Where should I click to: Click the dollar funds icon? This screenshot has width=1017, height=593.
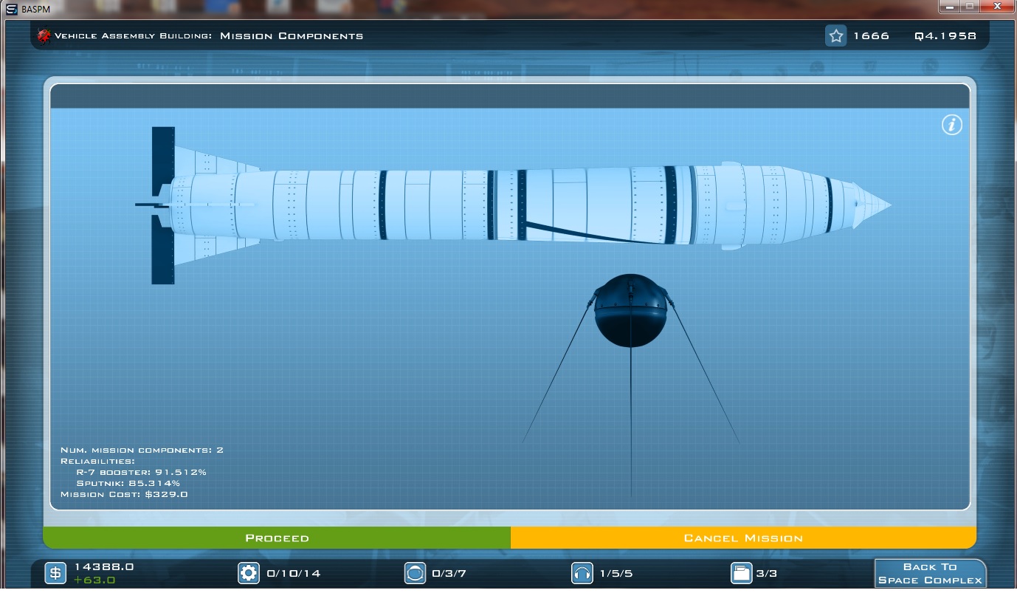(x=55, y=573)
